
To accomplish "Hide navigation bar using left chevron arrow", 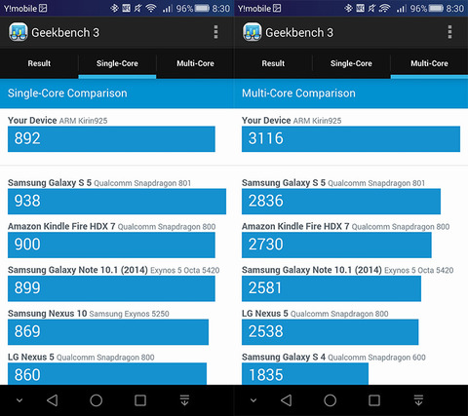I will 19,400.
